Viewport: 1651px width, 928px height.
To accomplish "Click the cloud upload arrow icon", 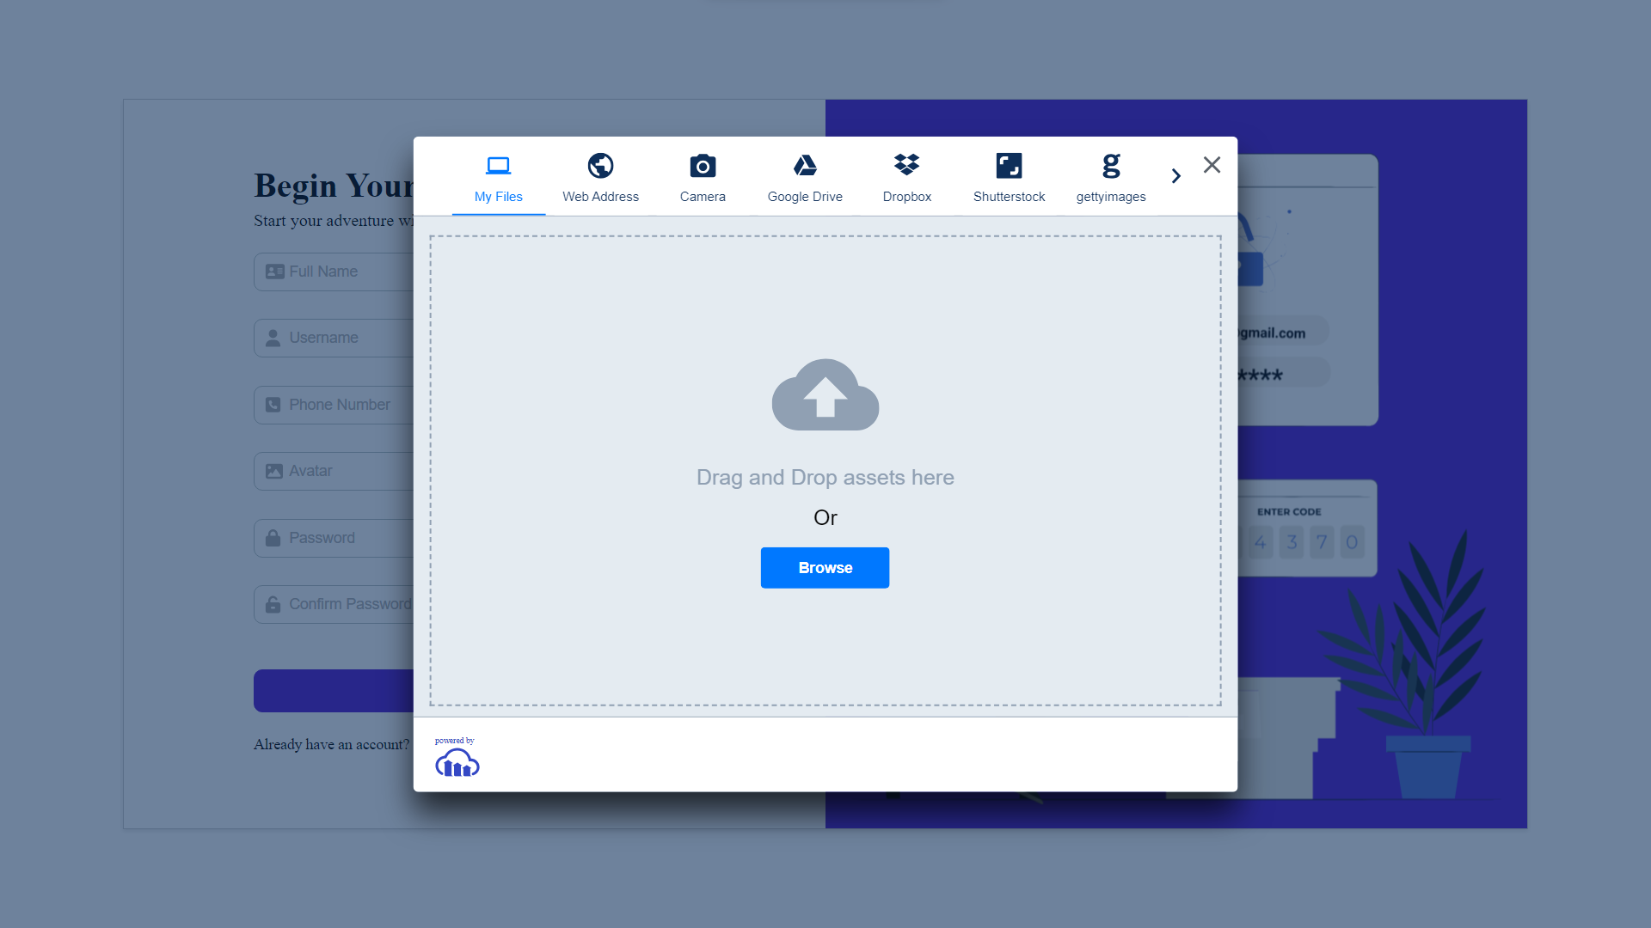I will pyautogui.click(x=825, y=395).
